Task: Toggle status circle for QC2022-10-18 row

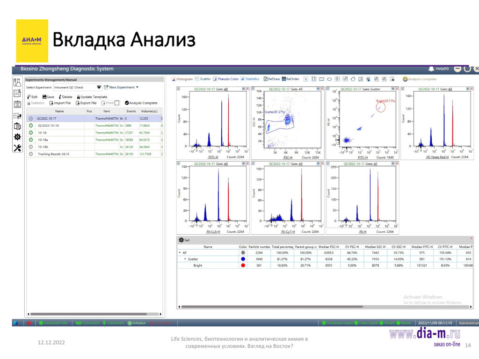Action: click(x=31, y=126)
